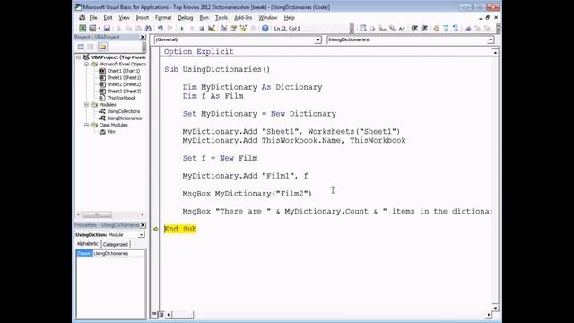This screenshot has height=323, width=574.
Task: Switch to Procedure View at code window bottom
Action: pyautogui.click(x=155, y=314)
